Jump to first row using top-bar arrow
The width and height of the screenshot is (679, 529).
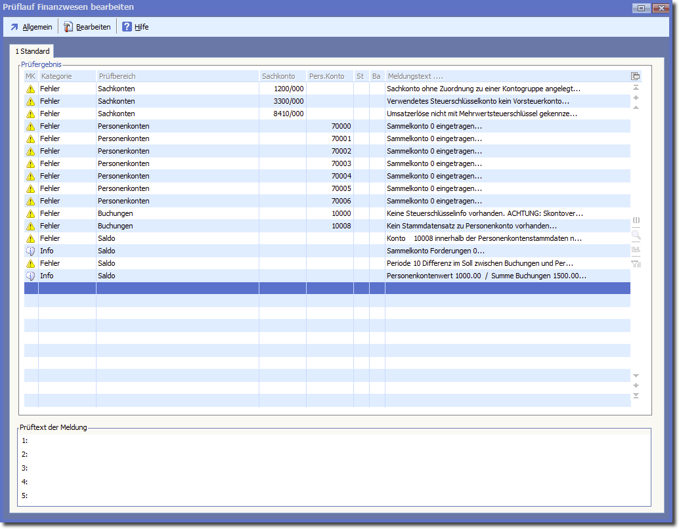tap(636, 87)
